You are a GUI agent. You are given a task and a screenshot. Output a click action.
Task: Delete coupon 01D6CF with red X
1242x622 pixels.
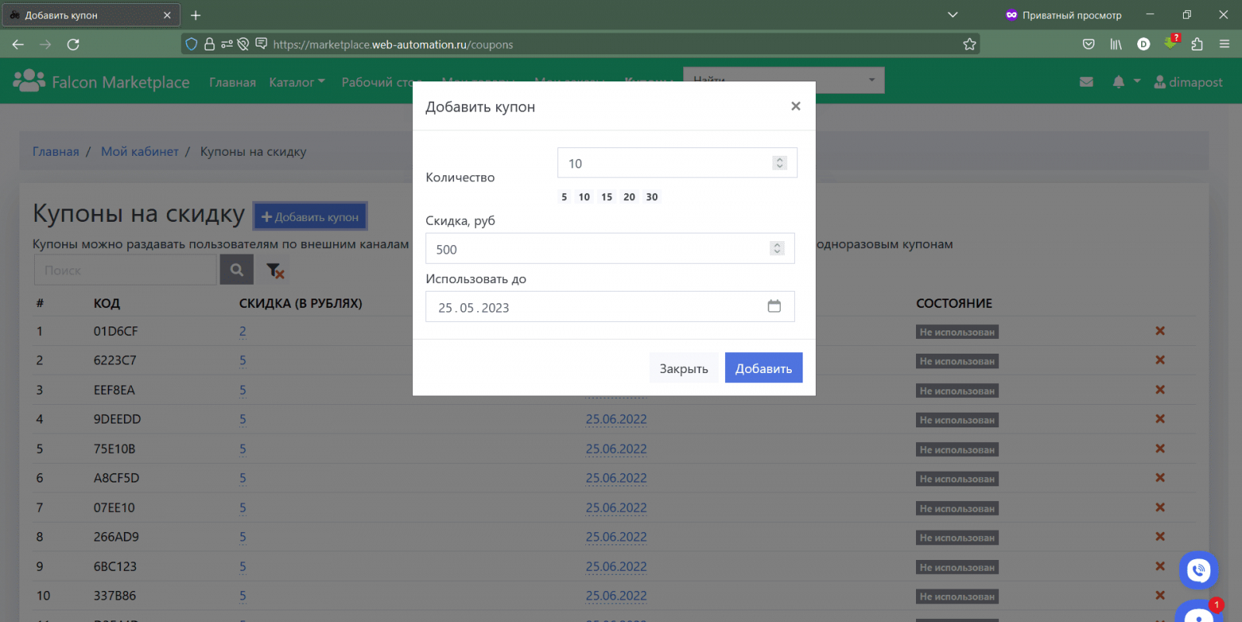tap(1160, 331)
